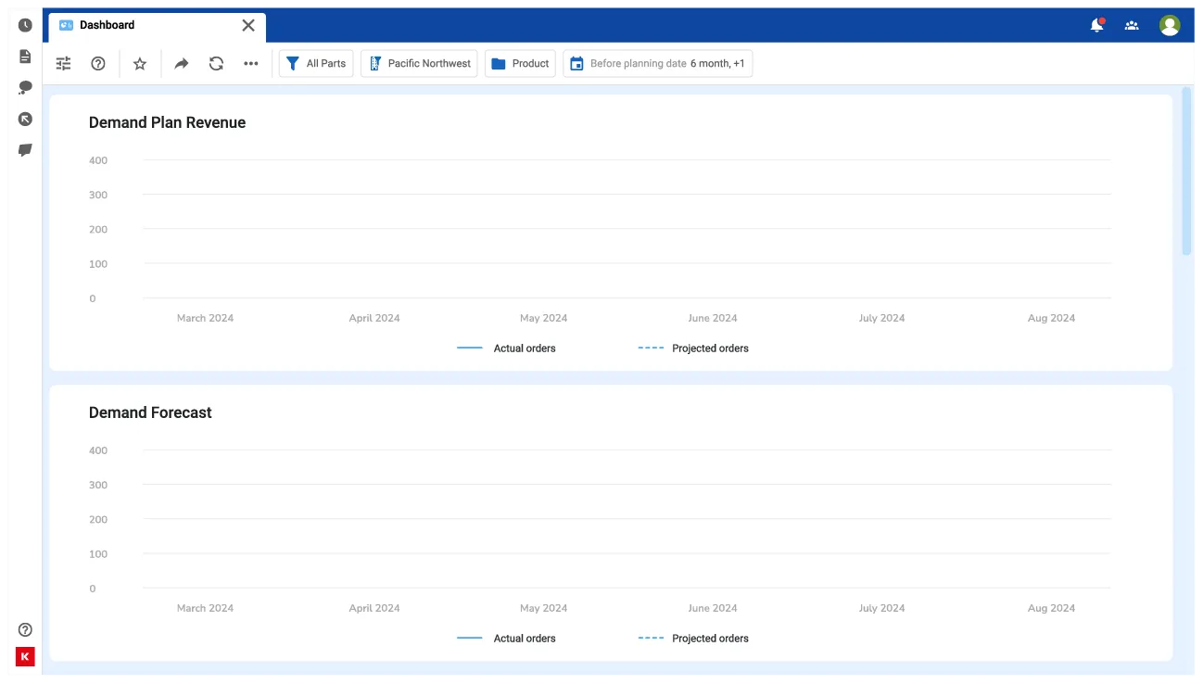This screenshot has width=1203, height=684.
Task: Click the vertical scrollbar thumb
Action: [x=1186, y=171]
